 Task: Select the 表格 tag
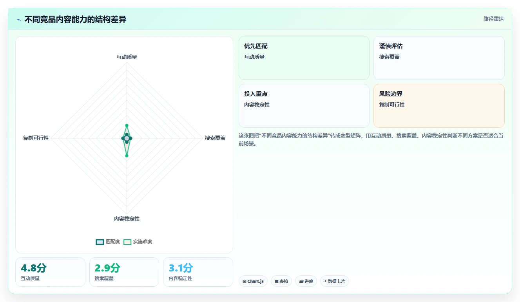(x=281, y=281)
